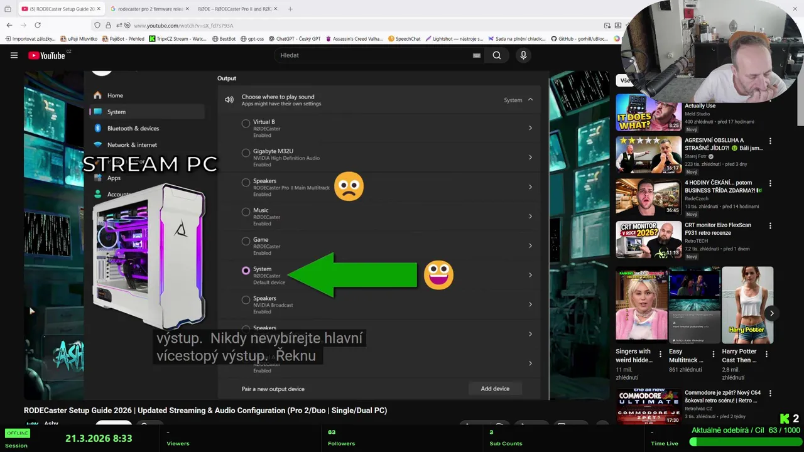Click the browser address bar URL
The width and height of the screenshot is (804, 452).
pos(183,25)
